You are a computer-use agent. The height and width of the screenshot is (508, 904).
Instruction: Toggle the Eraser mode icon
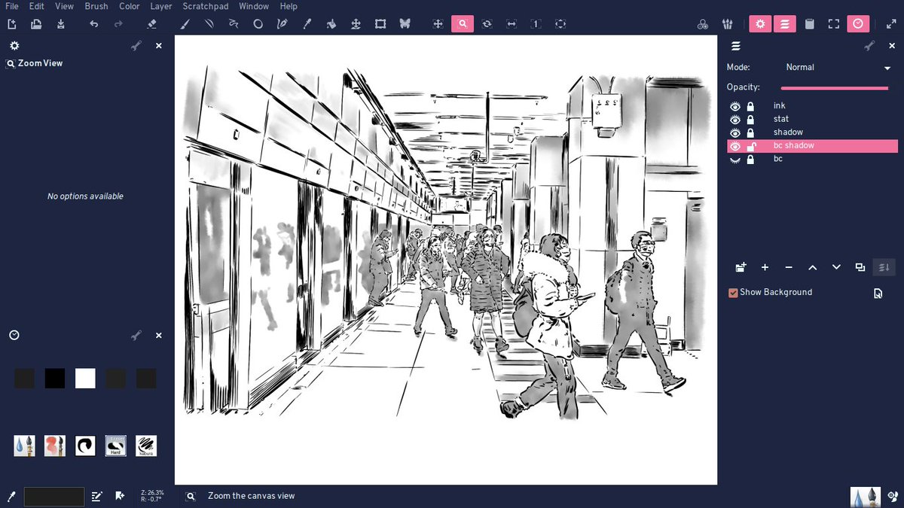[x=151, y=24]
